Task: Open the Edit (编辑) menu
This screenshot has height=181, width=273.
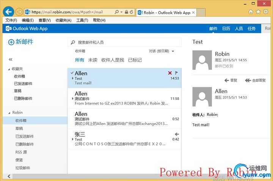Action: (28, 20)
